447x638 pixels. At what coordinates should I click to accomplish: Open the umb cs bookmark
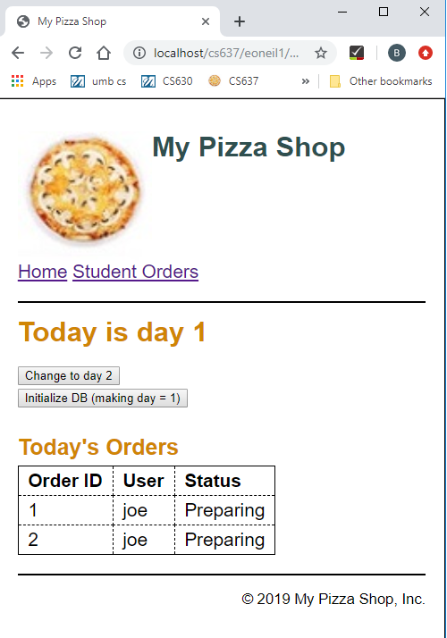(x=98, y=81)
